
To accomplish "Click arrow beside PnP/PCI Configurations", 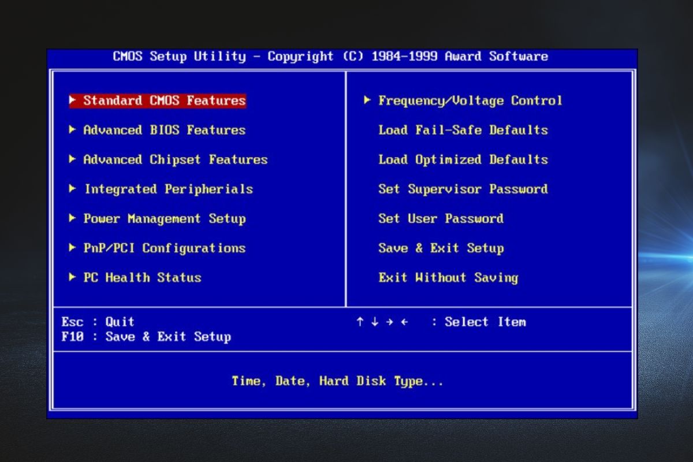I will coord(72,247).
